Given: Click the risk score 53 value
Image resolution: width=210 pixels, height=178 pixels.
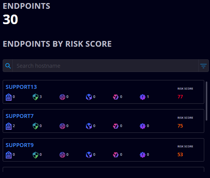Looking at the screenshot, I should point(180,155).
